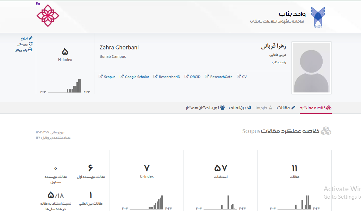Click the printer Print Profile icon
The height and width of the screenshot is (211, 361).
[x=30, y=50]
